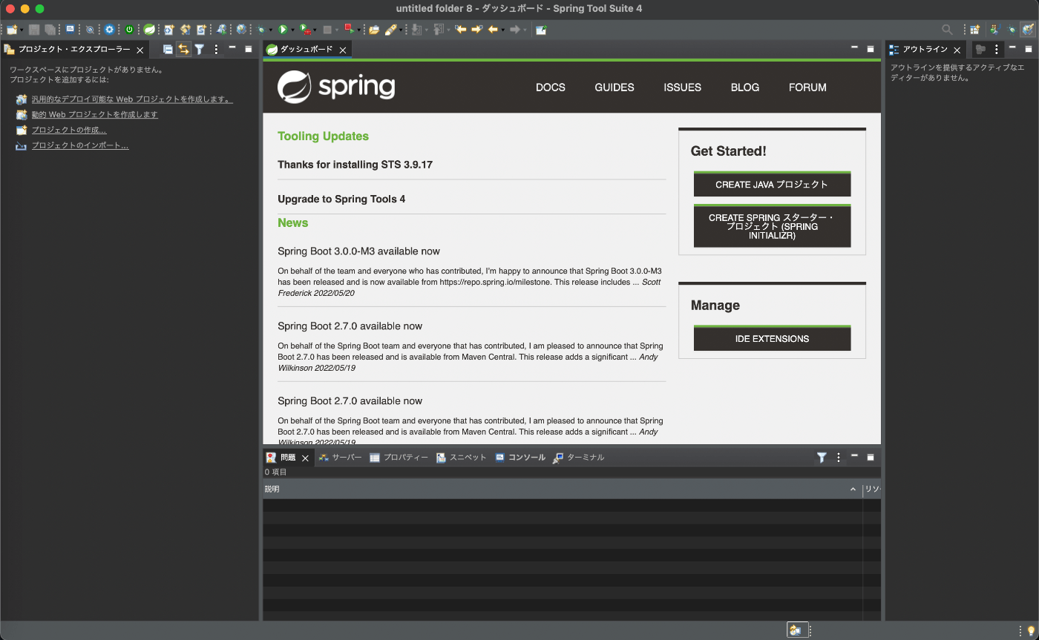Click the CREATE JAVA project button
Viewport: 1039px width, 640px height.
point(772,184)
